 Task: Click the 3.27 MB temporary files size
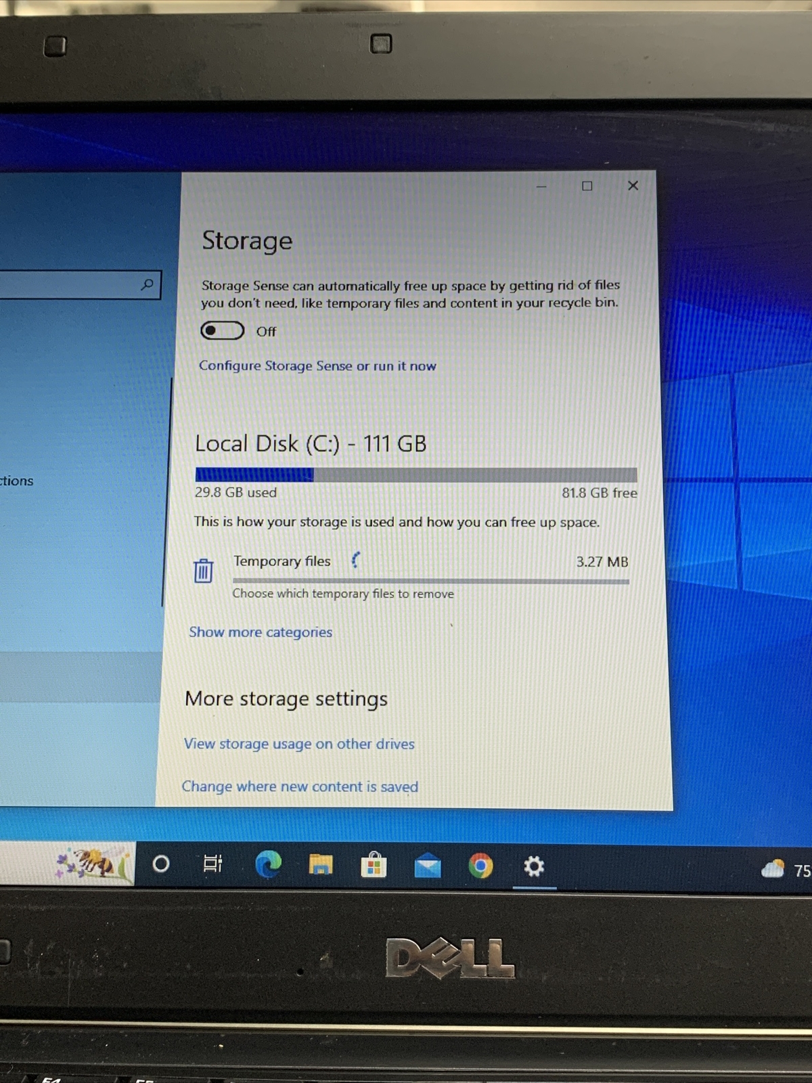point(602,562)
